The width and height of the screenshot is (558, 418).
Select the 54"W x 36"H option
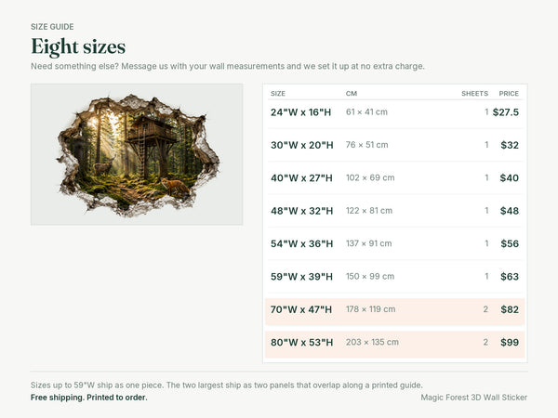coord(395,243)
